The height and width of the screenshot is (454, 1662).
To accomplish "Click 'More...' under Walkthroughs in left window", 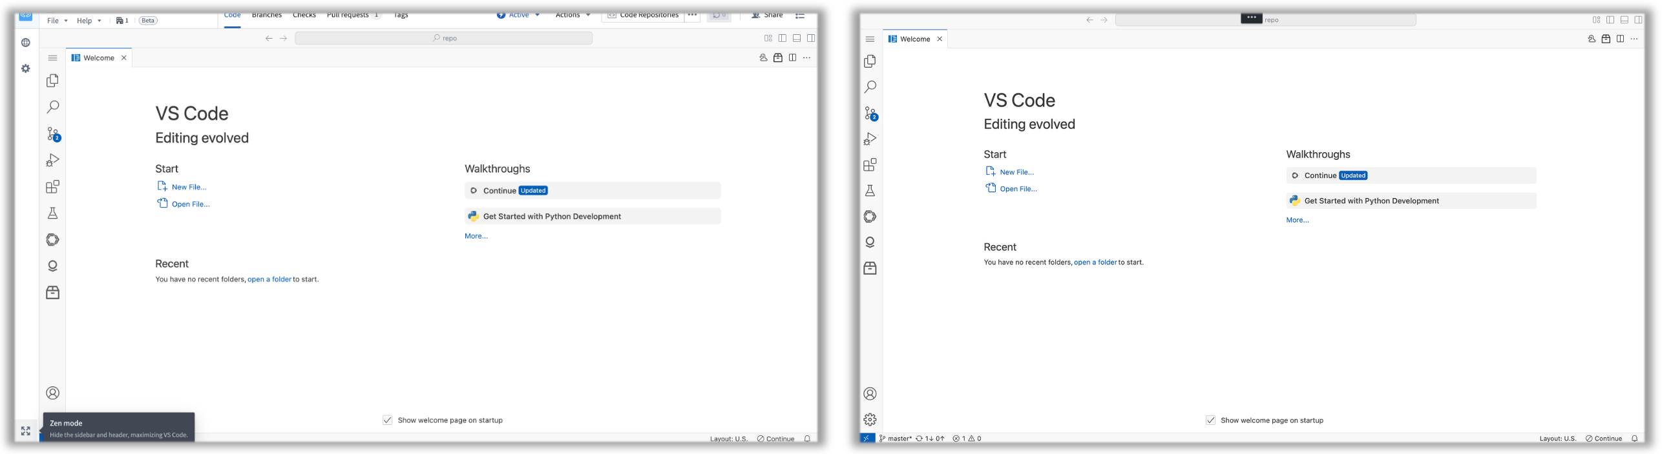I will coord(476,236).
